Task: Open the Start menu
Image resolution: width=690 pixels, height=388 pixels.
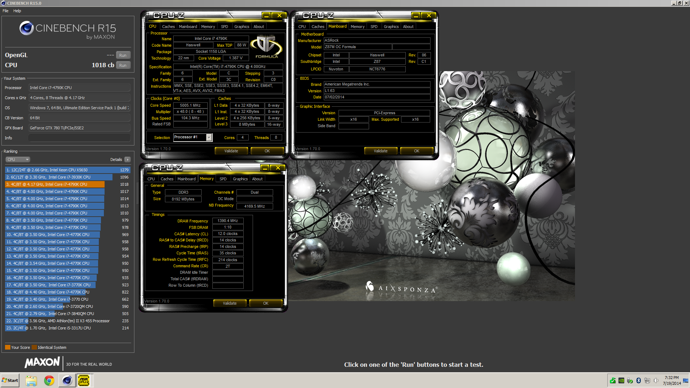Action: 10,380
